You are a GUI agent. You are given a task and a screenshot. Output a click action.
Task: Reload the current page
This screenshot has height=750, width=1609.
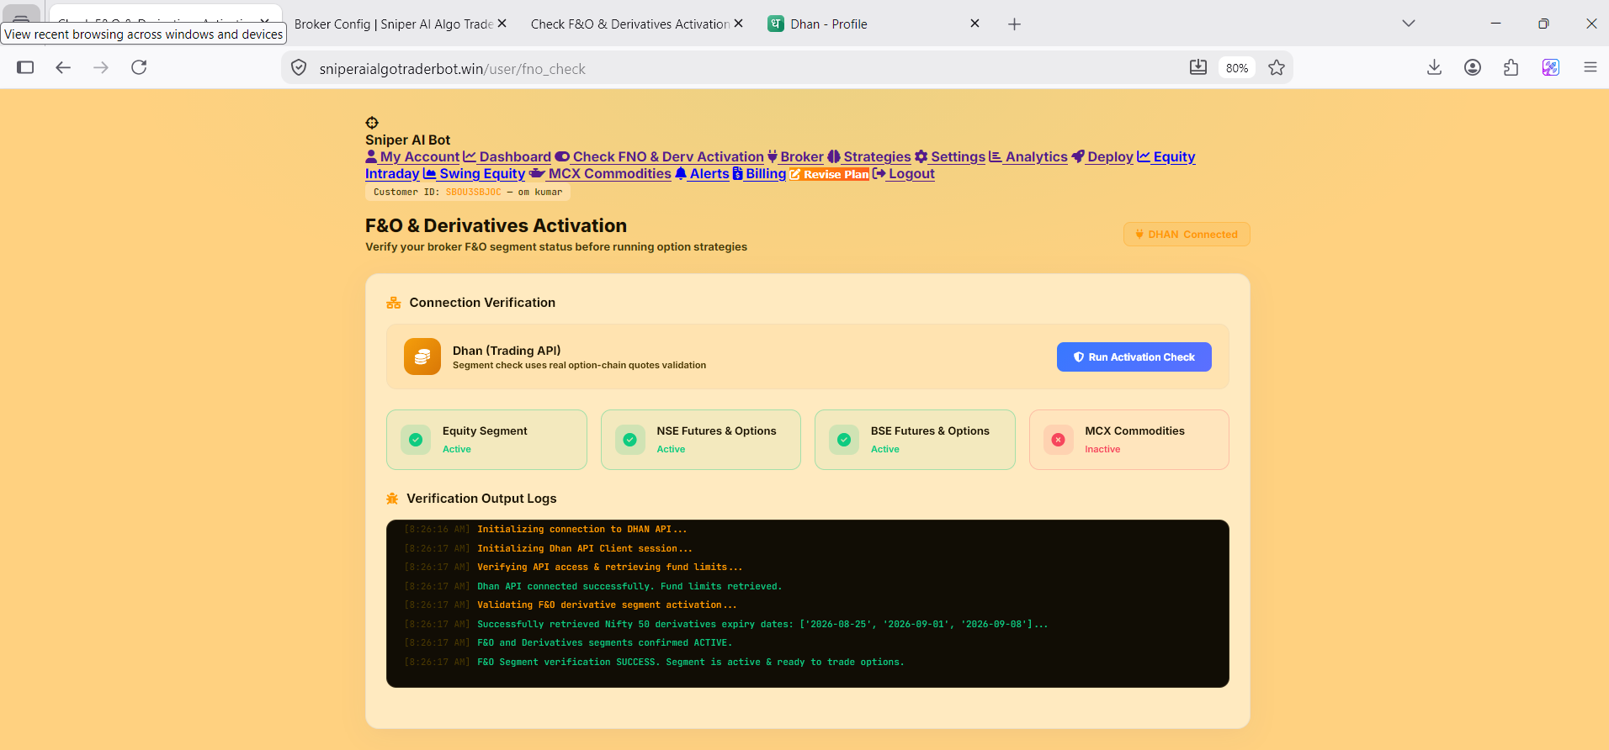point(139,67)
